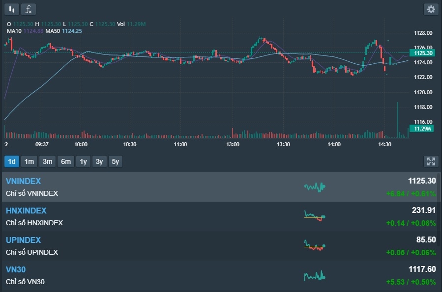Select the 1d timeframe
Image resolution: width=442 pixels, height=292 pixels.
pyautogui.click(x=12, y=161)
